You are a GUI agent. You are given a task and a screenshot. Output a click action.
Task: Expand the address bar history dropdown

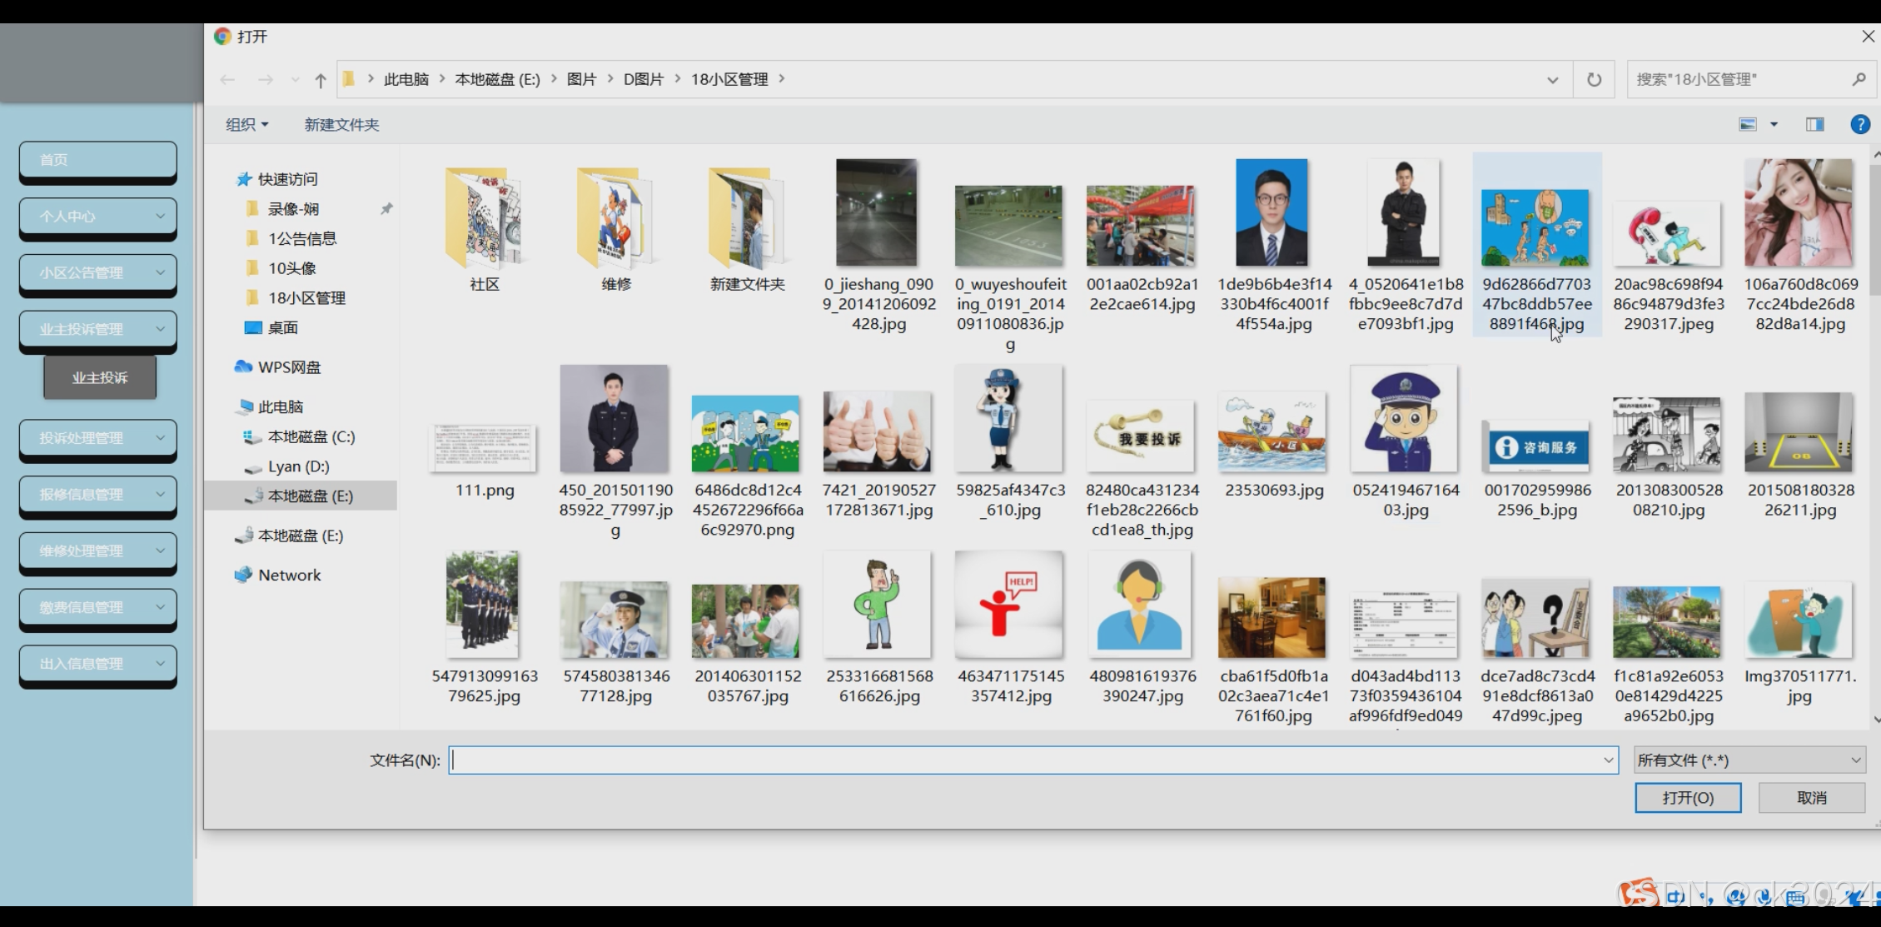pyautogui.click(x=1552, y=80)
